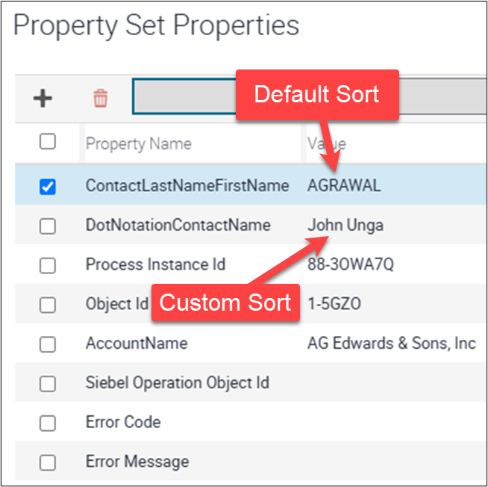The width and height of the screenshot is (488, 487).
Task: Toggle the select-all header checkbox
Action: click(47, 142)
